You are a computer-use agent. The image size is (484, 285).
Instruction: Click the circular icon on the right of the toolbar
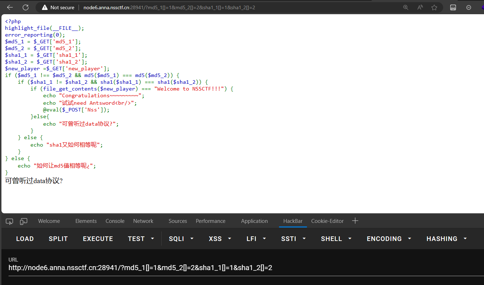469,7
